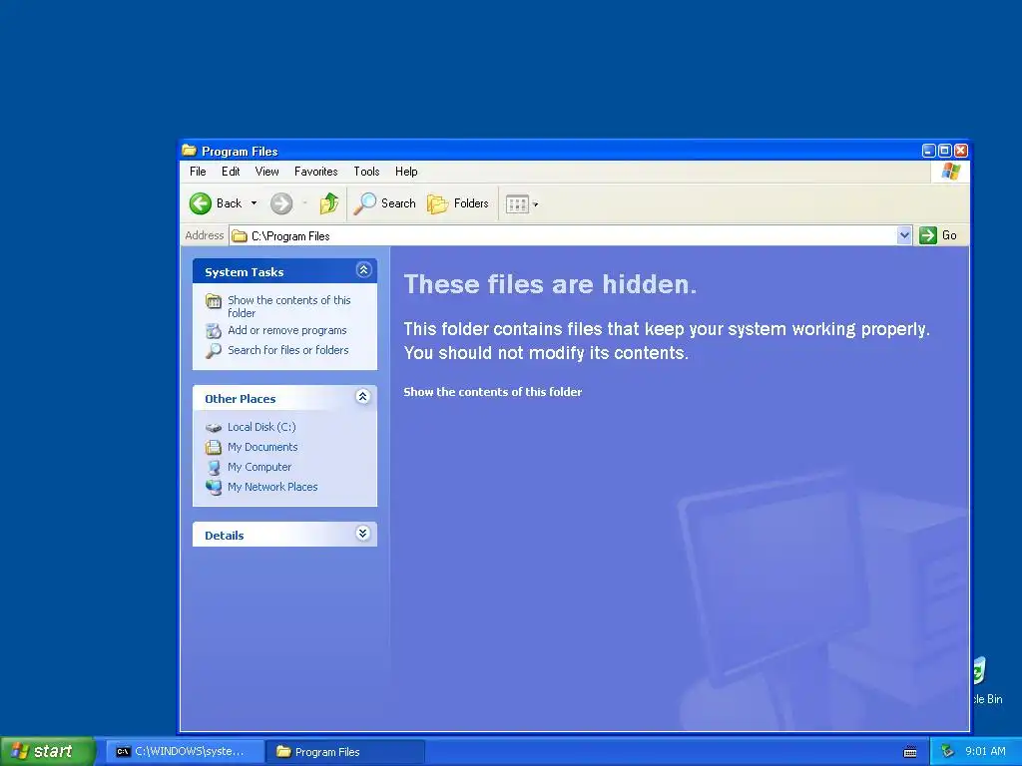Minimize the Program Files window
Screen dimensions: 1022x766
pyautogui.click(x=929, y=151)
